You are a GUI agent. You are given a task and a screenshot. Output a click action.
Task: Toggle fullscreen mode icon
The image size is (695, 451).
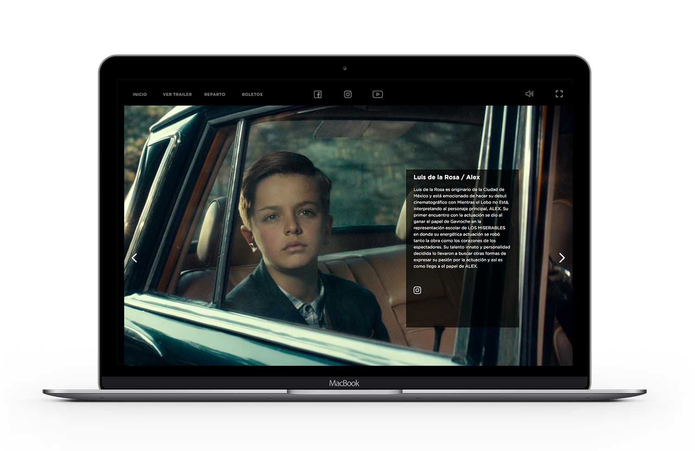click(x=559, y=94)
